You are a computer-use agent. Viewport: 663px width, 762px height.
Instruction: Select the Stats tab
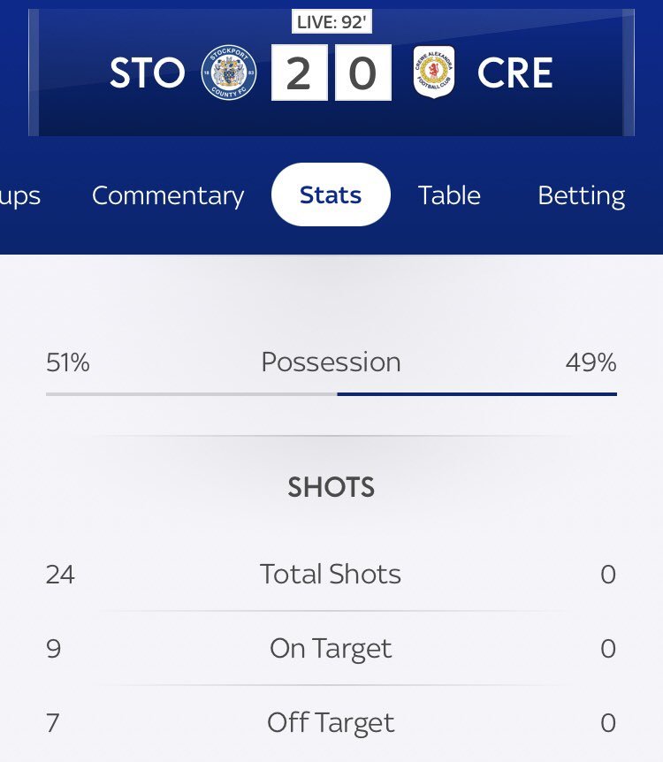(x=331, y=194)
